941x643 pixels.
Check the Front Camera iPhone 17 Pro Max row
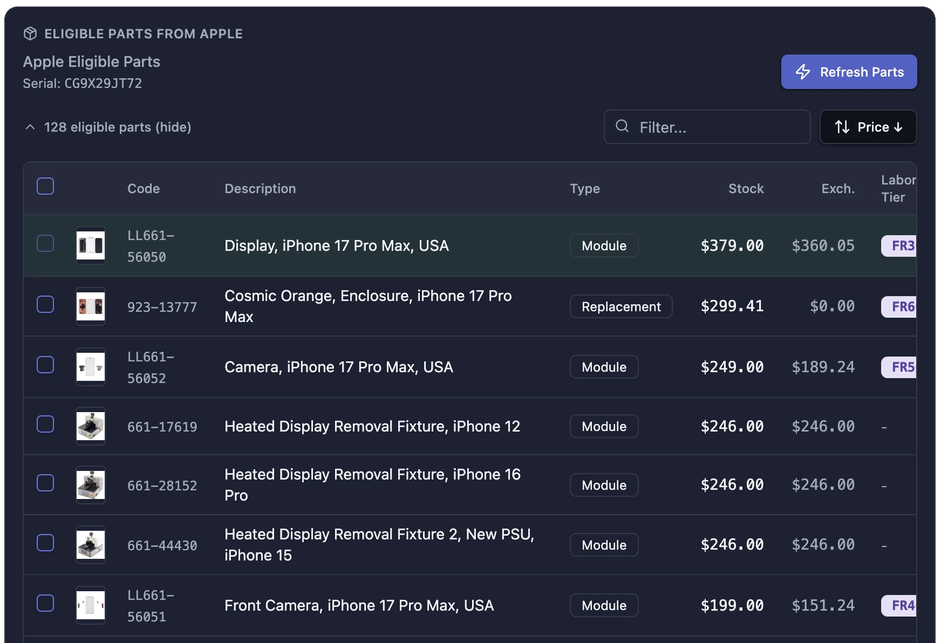pos(45,603)
